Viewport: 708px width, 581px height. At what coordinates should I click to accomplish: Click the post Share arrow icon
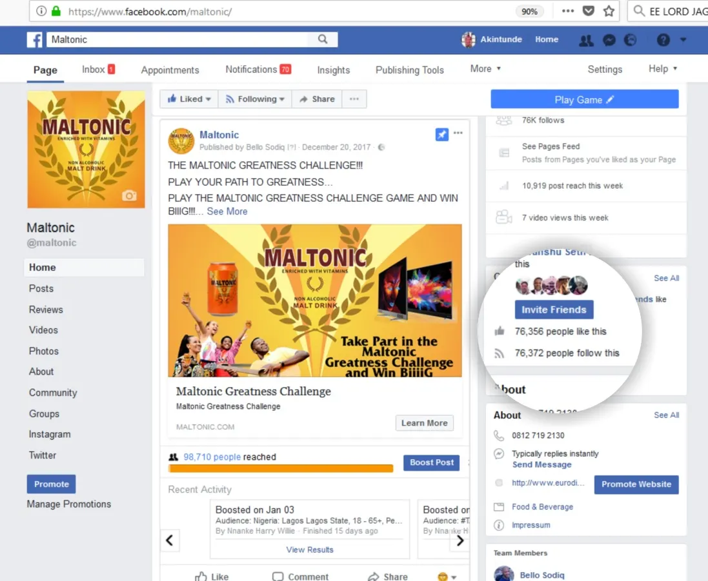(374, 576)
